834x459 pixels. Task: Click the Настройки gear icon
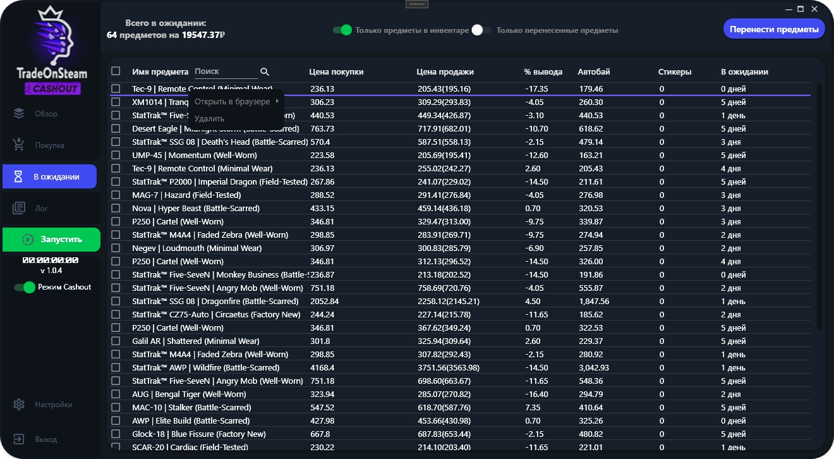[x=19, y=405]
